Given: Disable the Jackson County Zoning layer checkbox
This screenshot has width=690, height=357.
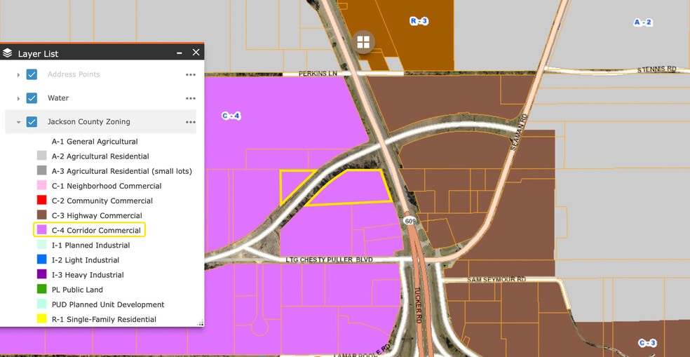Looking at the screenshot, I should click(32, 122).
